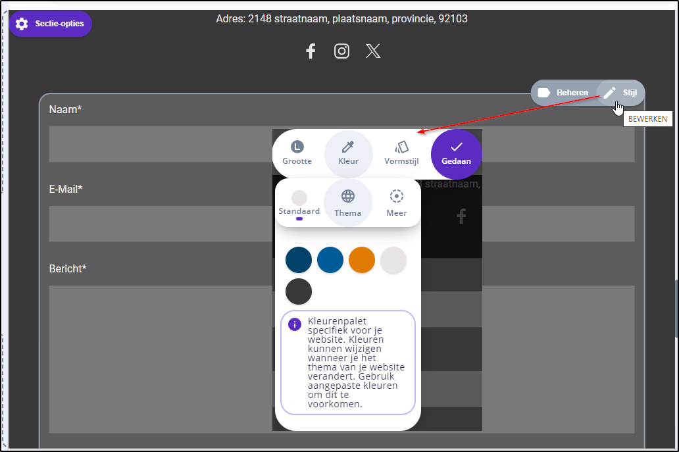Click the Beheren tag button
This screenshot has height=452, width=679.
[563, 93]
